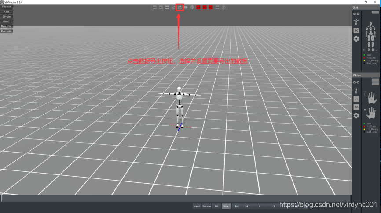Click the CR glove calibration button
The image size is (381, 213).
click(x=356, y=107)
